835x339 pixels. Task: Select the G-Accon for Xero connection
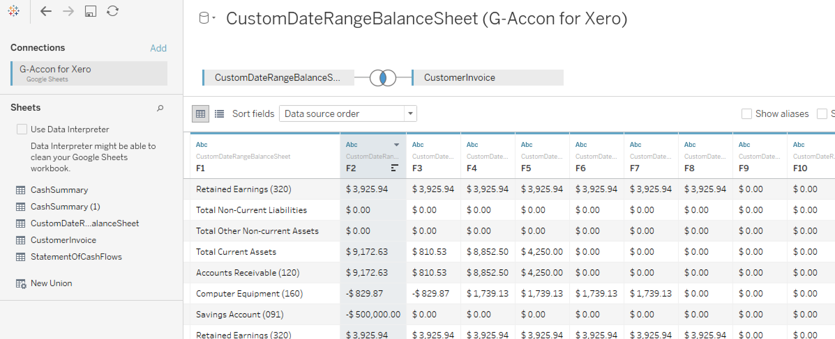click(x=89, y=73)
